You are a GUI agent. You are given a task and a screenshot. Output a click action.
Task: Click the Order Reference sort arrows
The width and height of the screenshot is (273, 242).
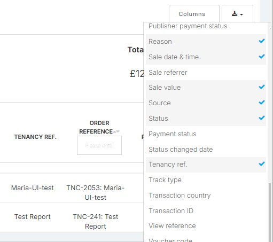(116, 131)
